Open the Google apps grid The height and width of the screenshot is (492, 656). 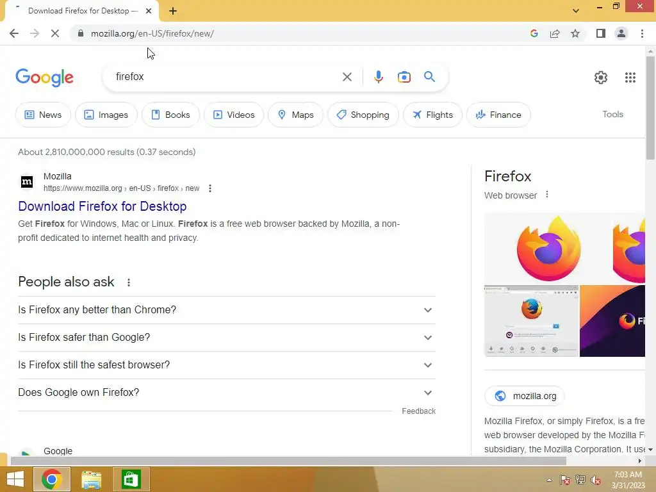tap(630, 78)
